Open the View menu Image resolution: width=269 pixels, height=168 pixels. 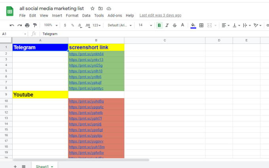(x=44, y=15)
